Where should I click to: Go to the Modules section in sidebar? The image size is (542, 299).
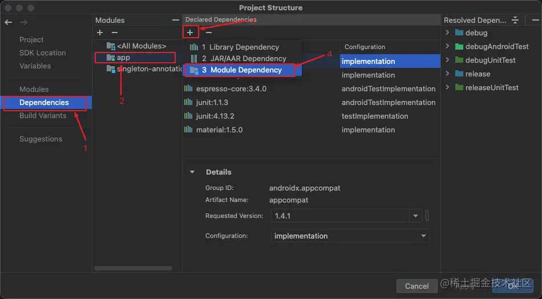[x=34, y=90]
